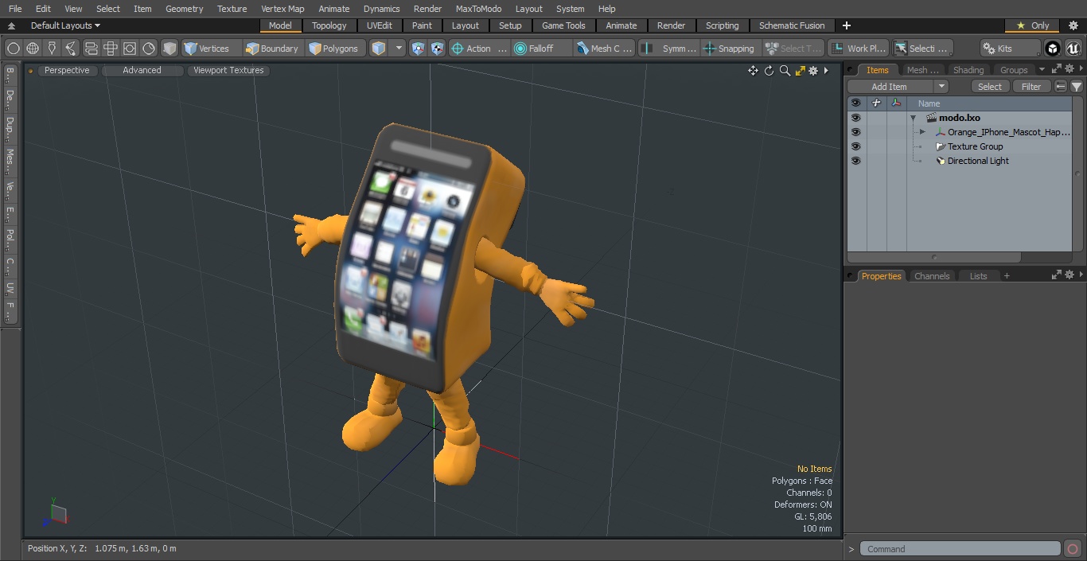
Task: Click the Unreal Engine bridge icon
Action: 1073,49
